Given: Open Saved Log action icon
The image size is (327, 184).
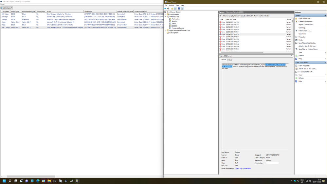Looking at the screenshot, I should 296,18.
